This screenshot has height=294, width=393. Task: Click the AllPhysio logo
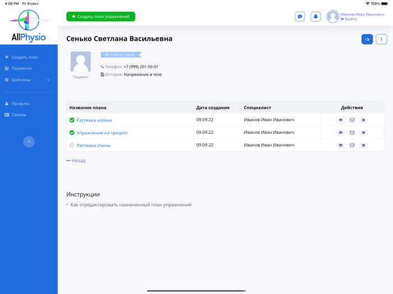(29, 26)
